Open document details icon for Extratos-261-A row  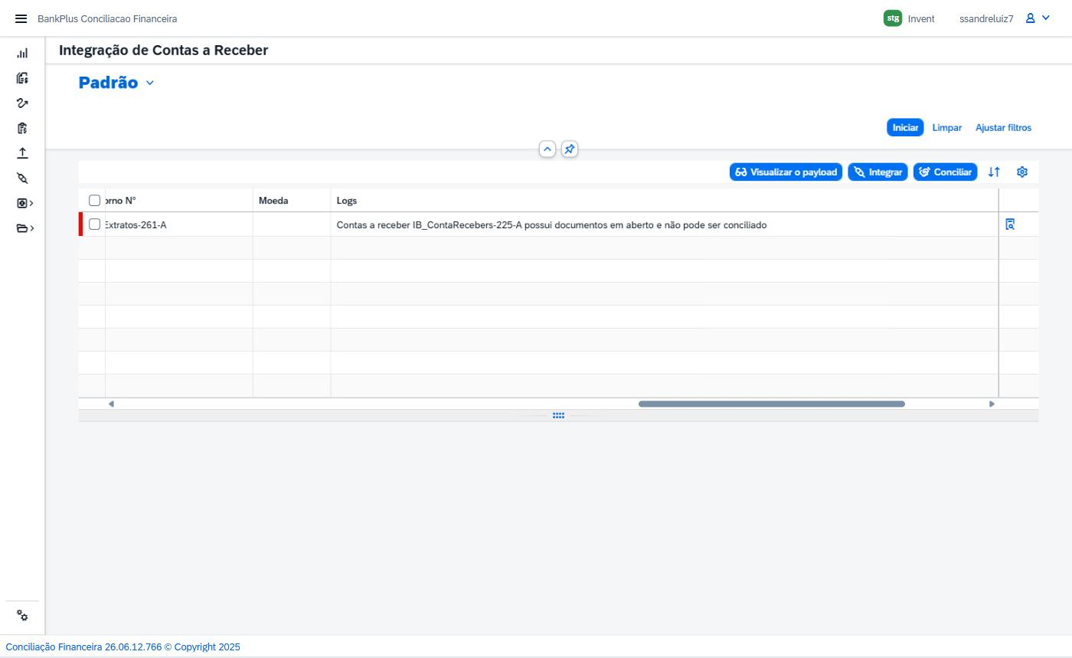pyautogui.click(x=1010, y=224)
